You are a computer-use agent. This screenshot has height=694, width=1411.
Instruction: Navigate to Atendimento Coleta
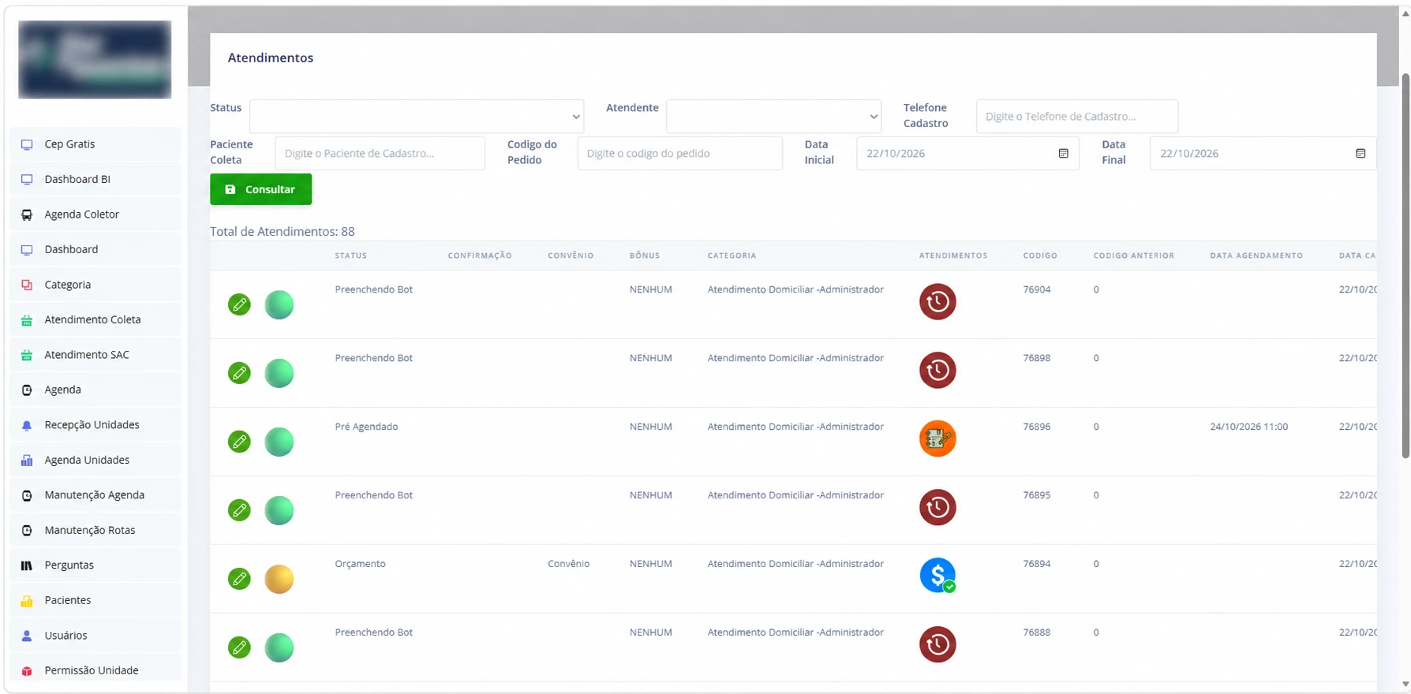click(95, 319)
